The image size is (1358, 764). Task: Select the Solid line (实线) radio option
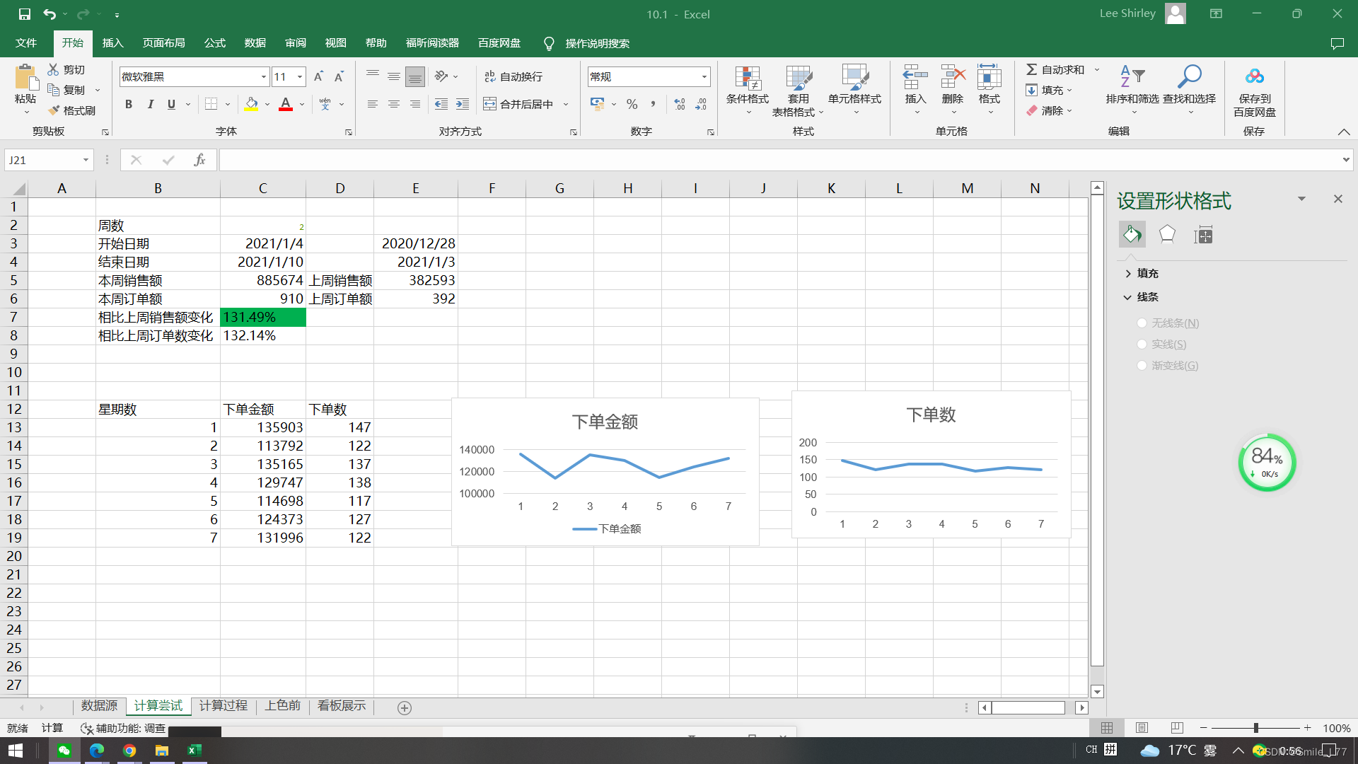click(x=1142, y=344)
